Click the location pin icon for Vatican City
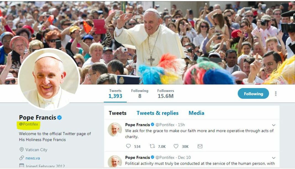 coord(22,149)
